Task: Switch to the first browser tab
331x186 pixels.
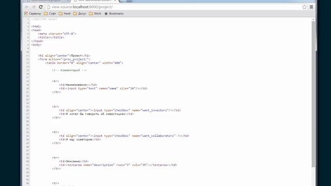Action: [x=47, y=1]
